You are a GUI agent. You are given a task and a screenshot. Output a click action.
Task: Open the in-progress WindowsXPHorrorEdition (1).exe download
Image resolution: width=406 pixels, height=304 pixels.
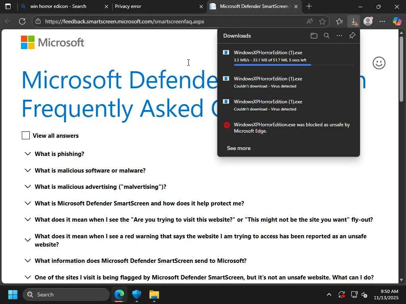pyautogui.click(x=268, y=53)
